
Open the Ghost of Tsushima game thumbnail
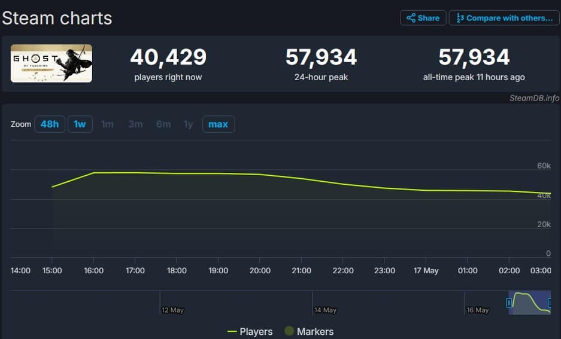tap(51, 63)
